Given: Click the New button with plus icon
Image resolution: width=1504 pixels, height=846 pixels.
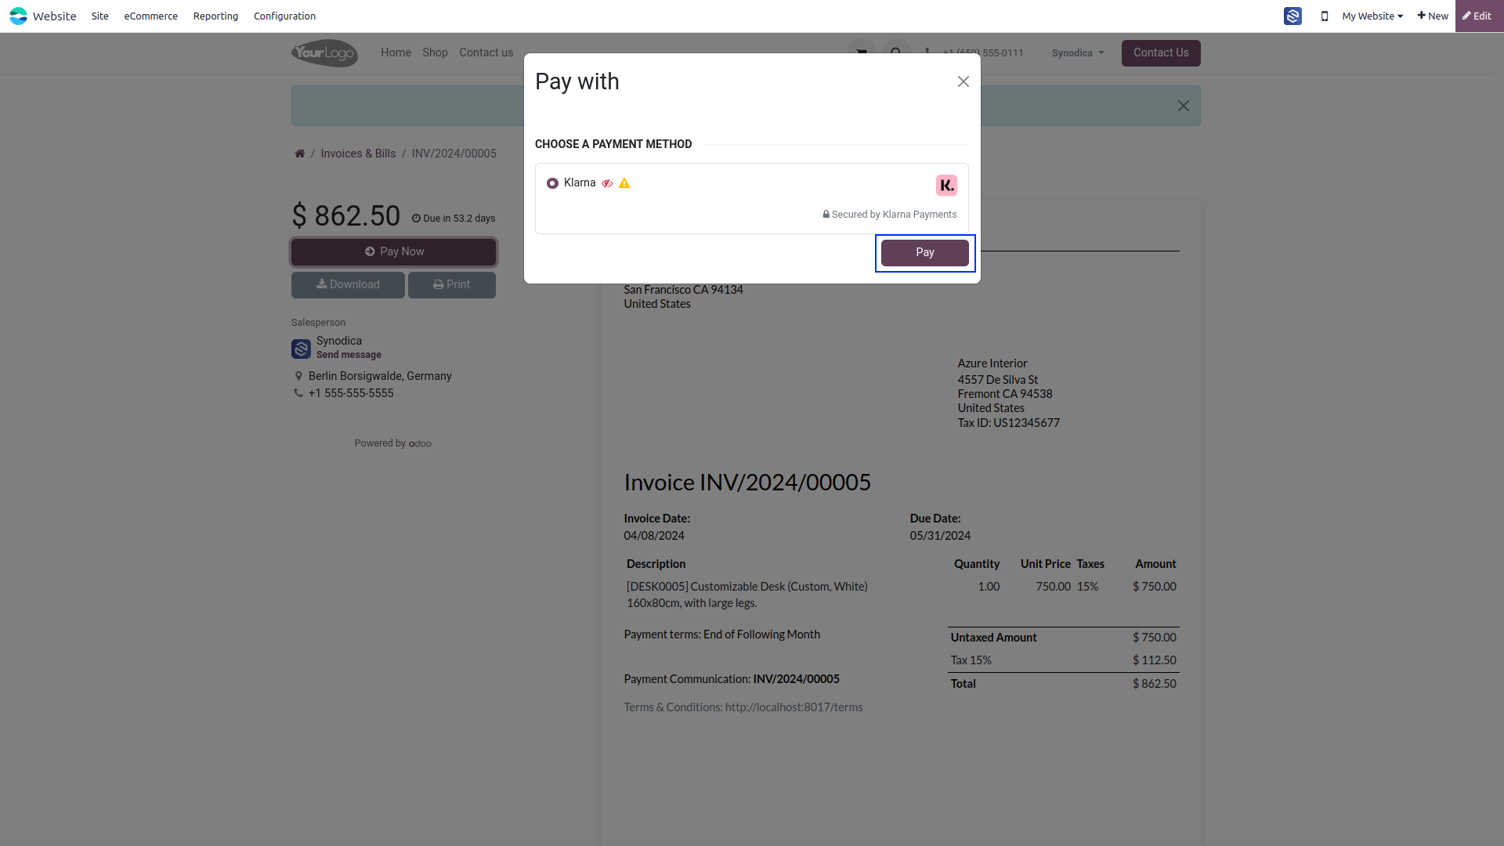Looking at the screenshot, I should (1433, 16).
